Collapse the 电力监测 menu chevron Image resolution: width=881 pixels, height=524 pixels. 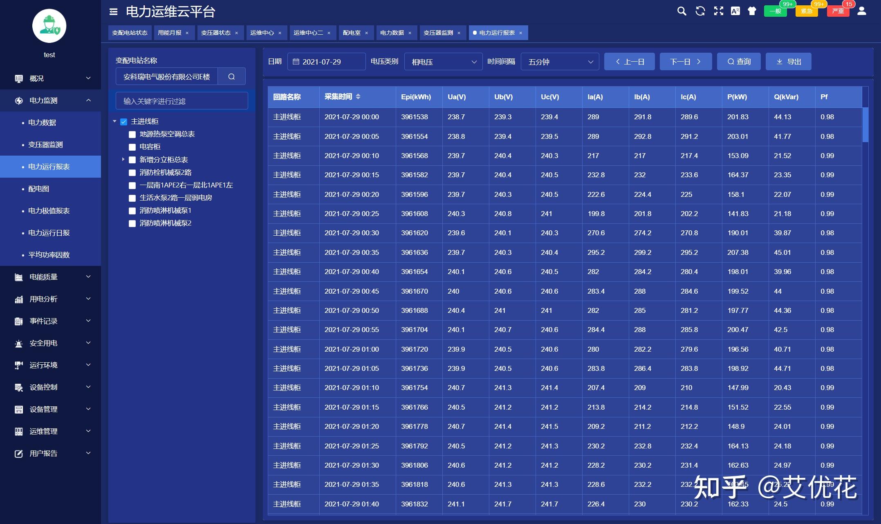pyautogui.click(x=88, y=100)
